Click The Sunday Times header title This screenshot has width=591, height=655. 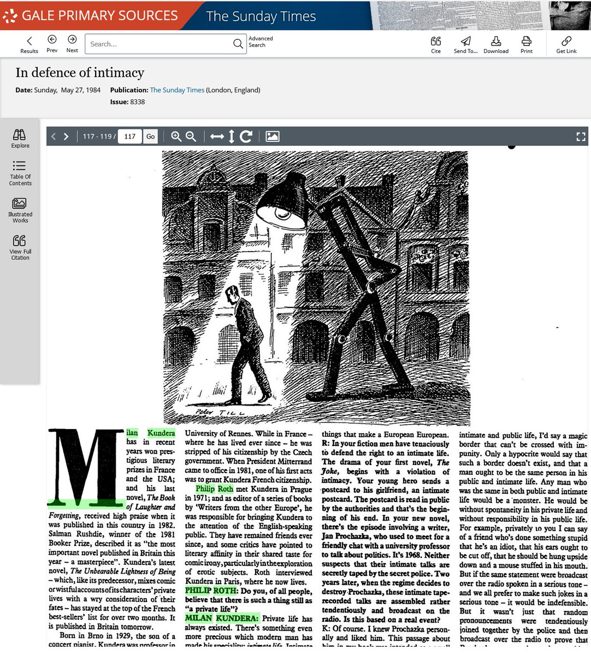pos(261,16)
